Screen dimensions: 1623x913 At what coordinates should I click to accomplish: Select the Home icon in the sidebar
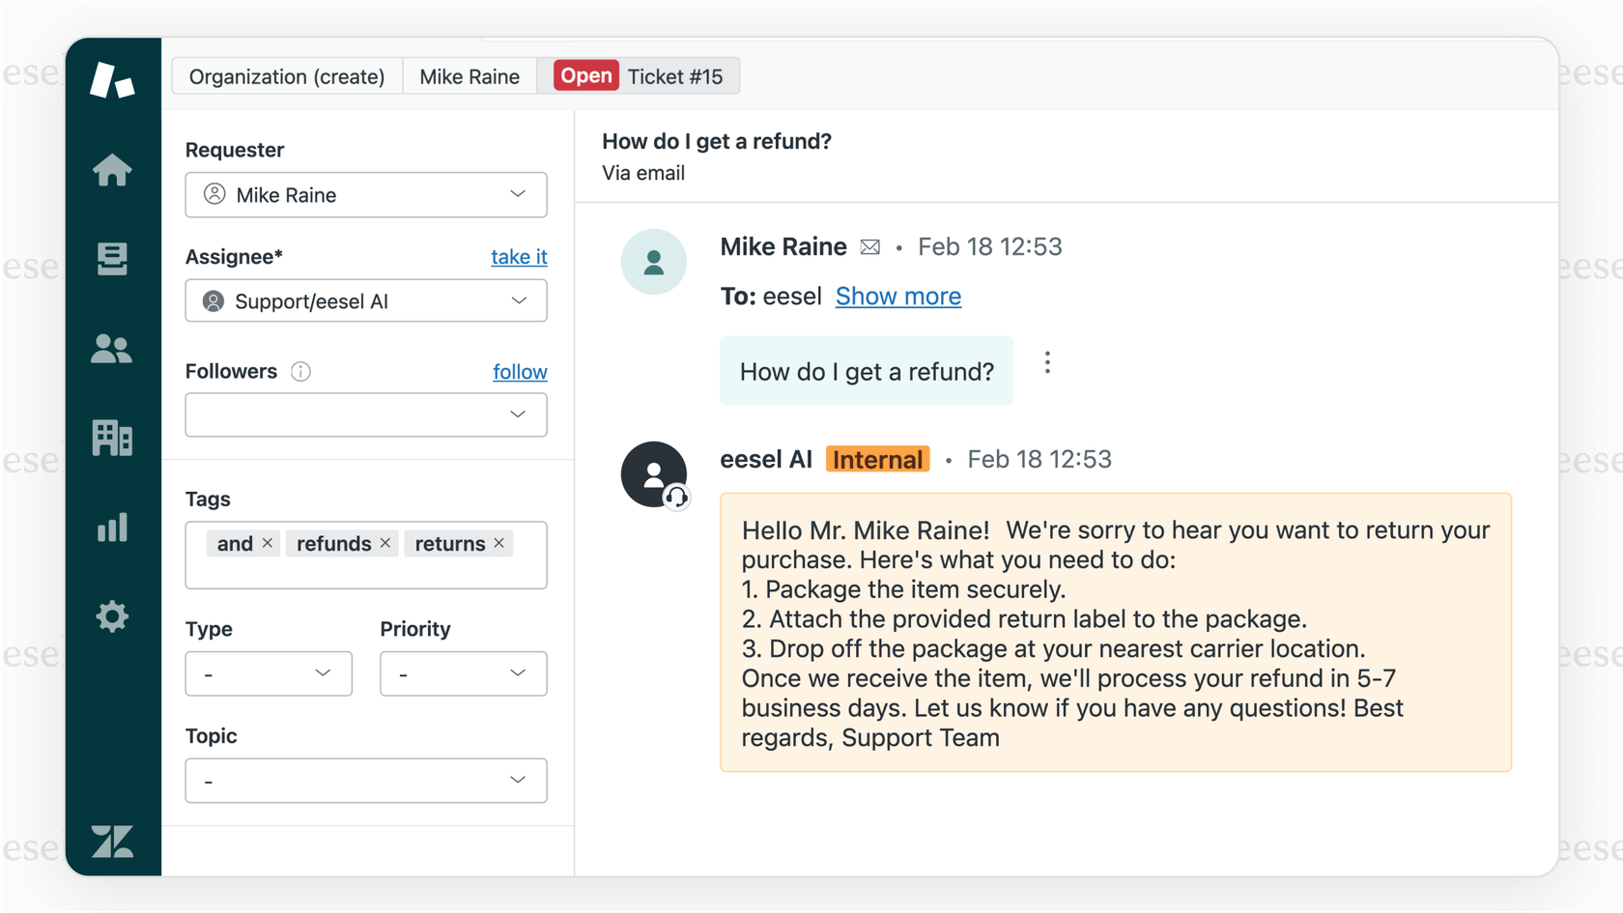[x=113, y=170]
